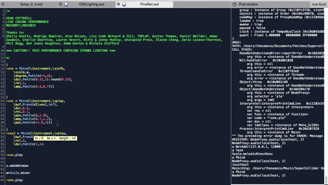
Task: Click '~vox2 = Pbind(\instrument,\vplay,' line
Action: tap(36, 133)
